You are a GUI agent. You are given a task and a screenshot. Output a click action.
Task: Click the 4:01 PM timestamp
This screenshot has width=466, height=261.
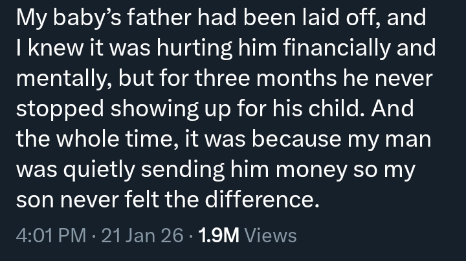click(x=49, y=236)
